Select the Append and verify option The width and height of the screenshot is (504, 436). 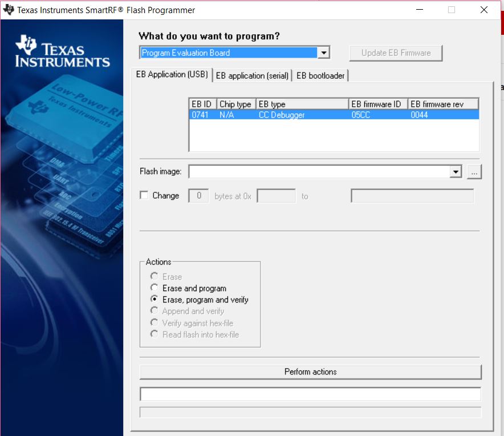click(155, 310)
